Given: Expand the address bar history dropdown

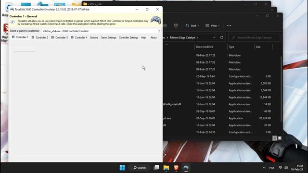Looking at the screenshot, I should click(x=214, y=37).
